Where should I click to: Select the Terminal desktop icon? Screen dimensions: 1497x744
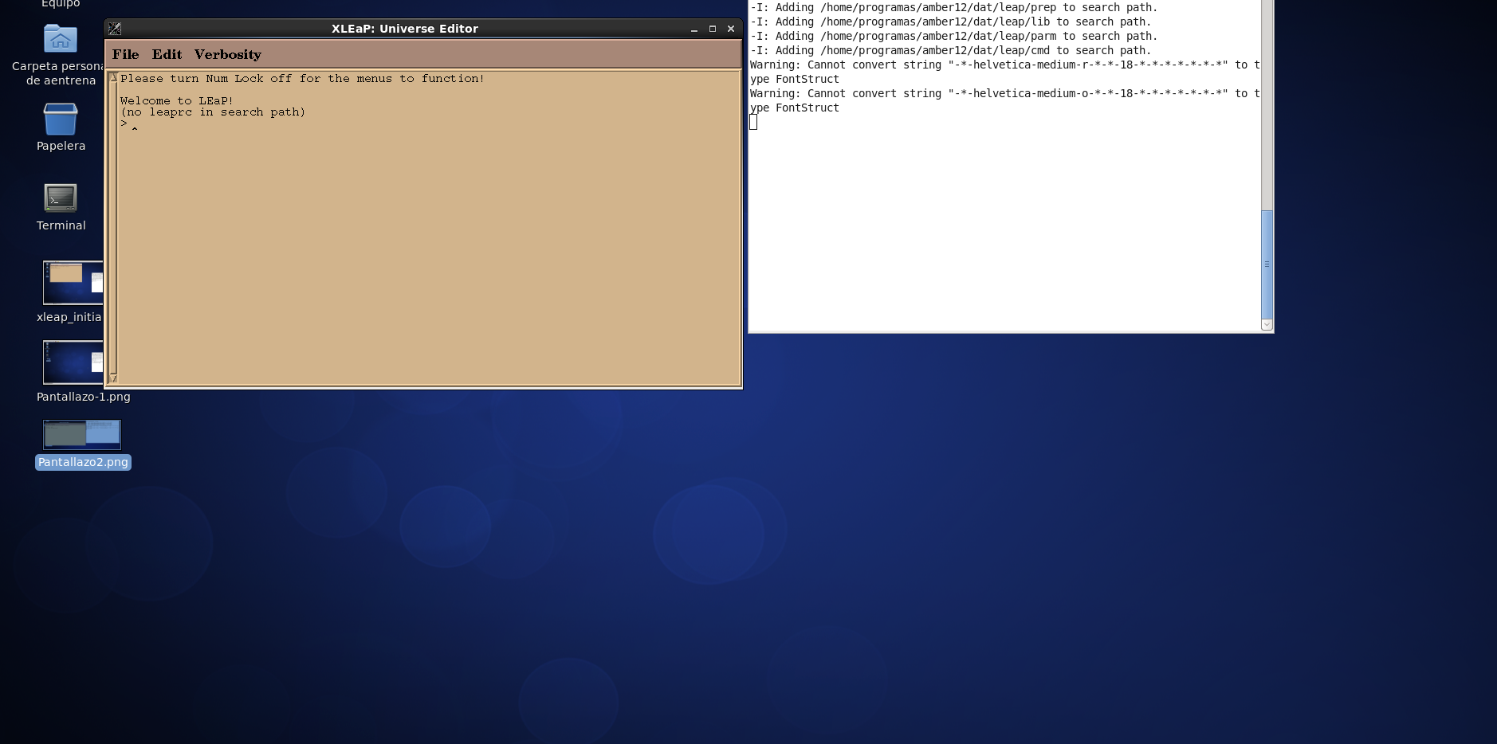point(61,198)
